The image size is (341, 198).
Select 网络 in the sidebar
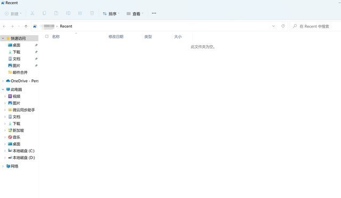click(14, 166)
